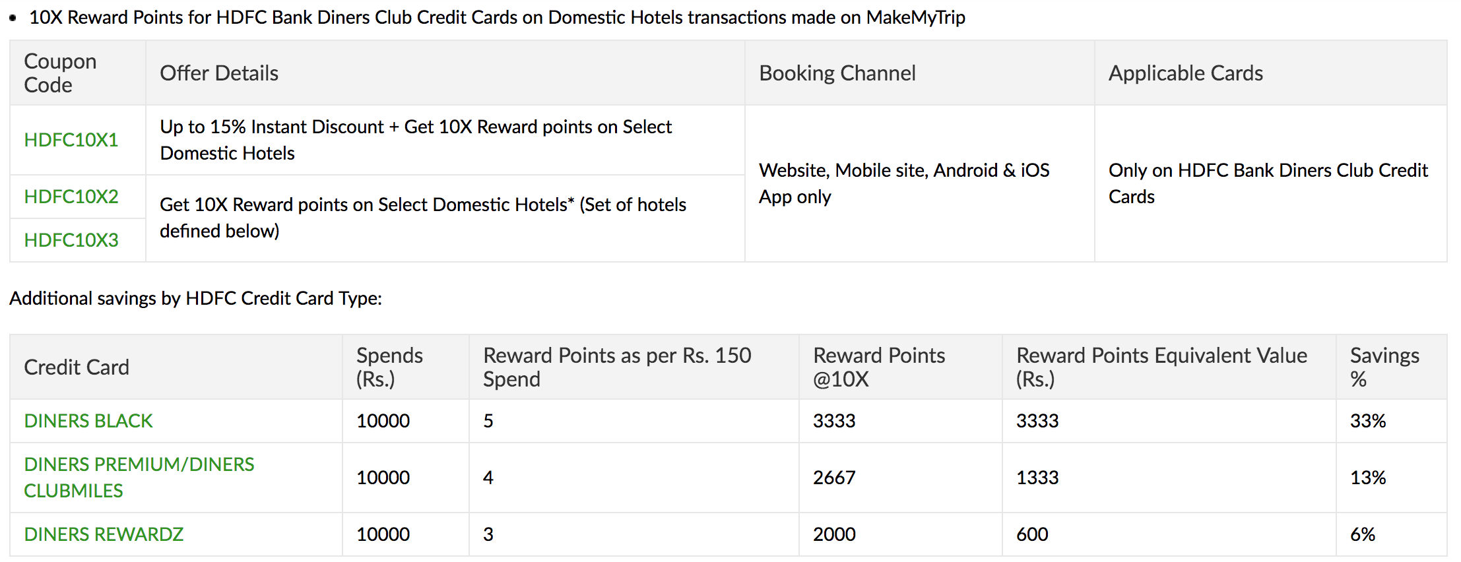Click the Offer Details column header
1461x562 pixels.
pyautogui.click(x=219, y=73)
